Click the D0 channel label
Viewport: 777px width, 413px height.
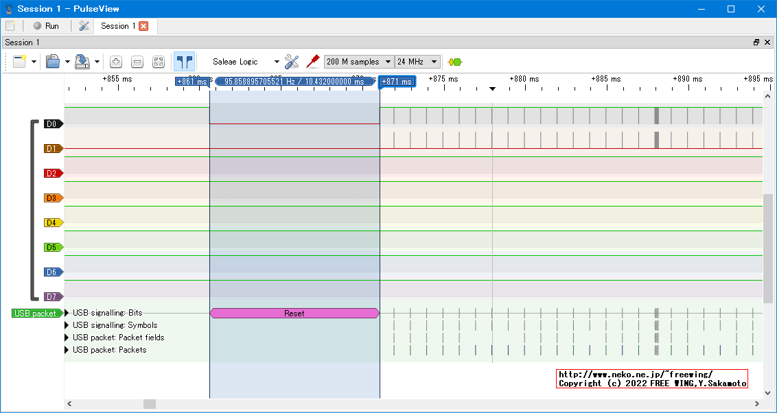(52, 124)
